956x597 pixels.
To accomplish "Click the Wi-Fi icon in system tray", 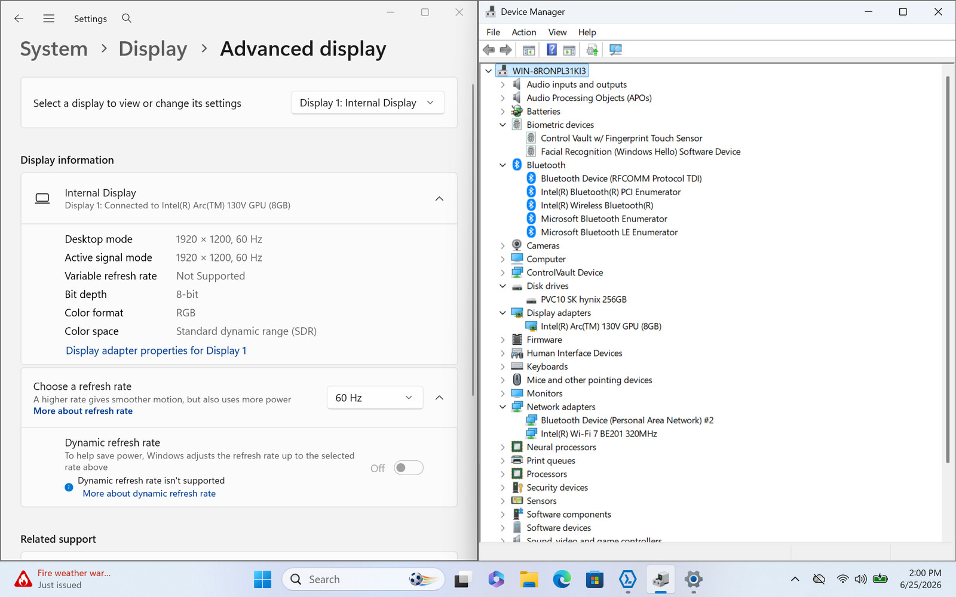I will point(842,579).
